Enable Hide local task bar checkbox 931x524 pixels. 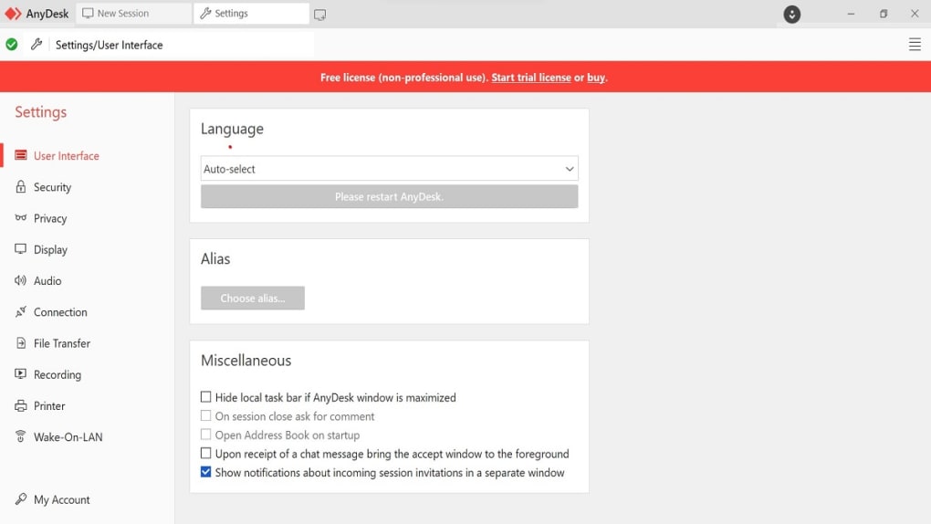pyautogui.click(x=206, y=397)
